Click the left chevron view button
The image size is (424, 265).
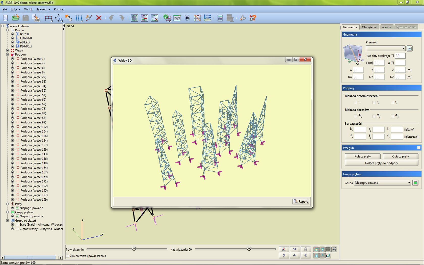305,255
